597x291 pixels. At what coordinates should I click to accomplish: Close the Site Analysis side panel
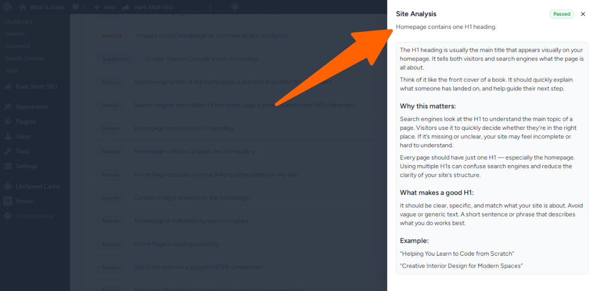click(x=583, y=14)
